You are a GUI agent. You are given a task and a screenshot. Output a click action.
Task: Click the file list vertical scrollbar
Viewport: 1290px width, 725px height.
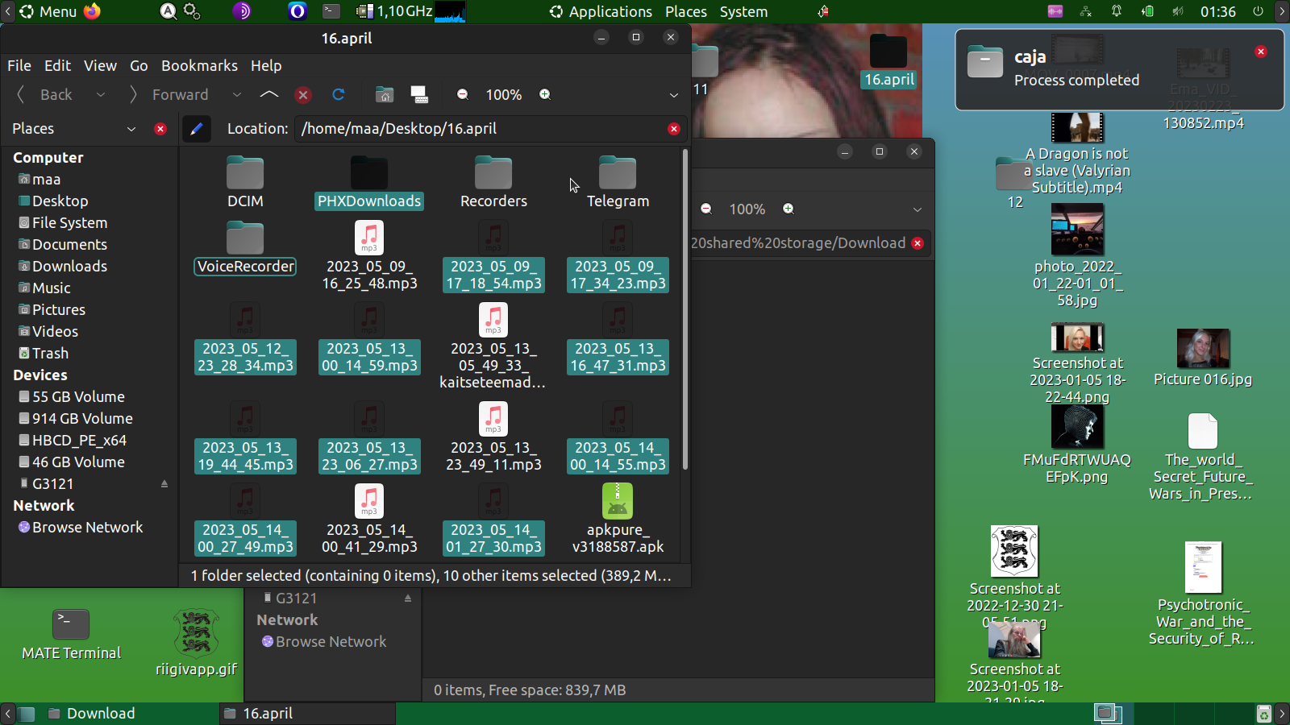point(685,309)
